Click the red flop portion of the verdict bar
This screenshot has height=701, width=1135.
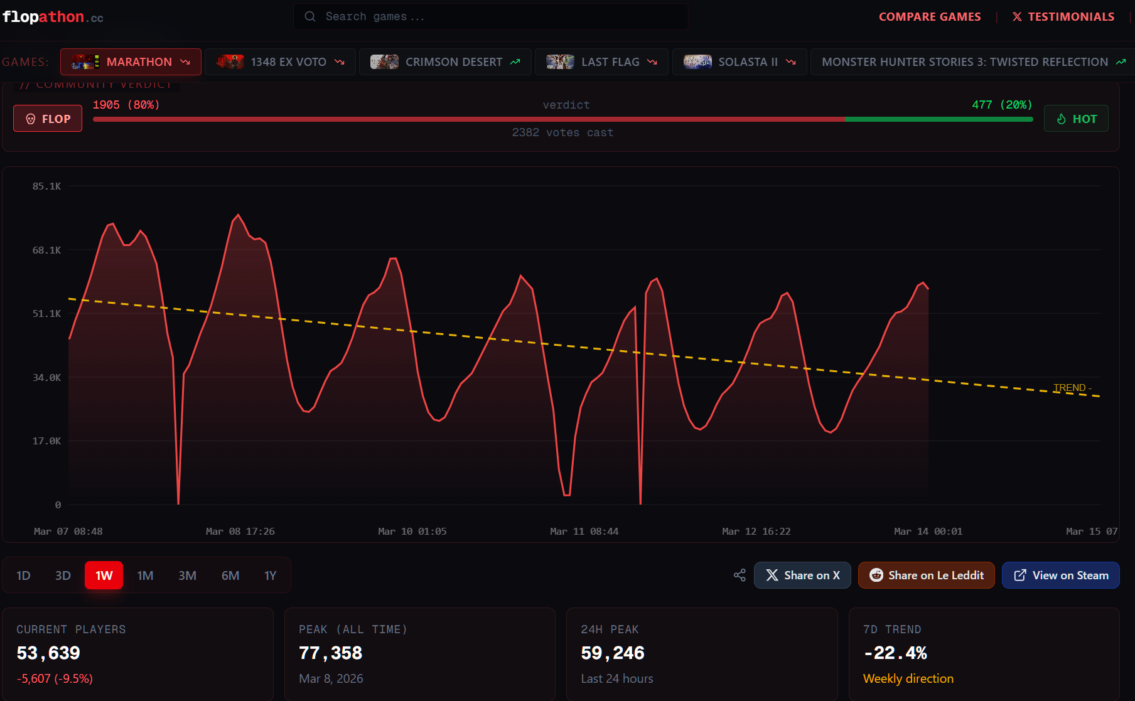[468, 119]
